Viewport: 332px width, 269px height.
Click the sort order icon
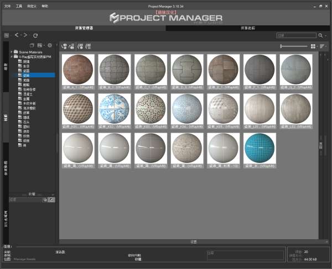click(322, 46)
